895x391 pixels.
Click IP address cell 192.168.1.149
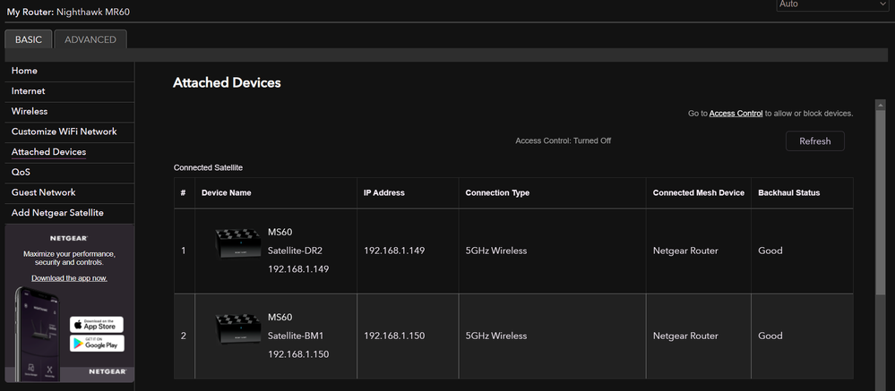(x=394, y=251)
